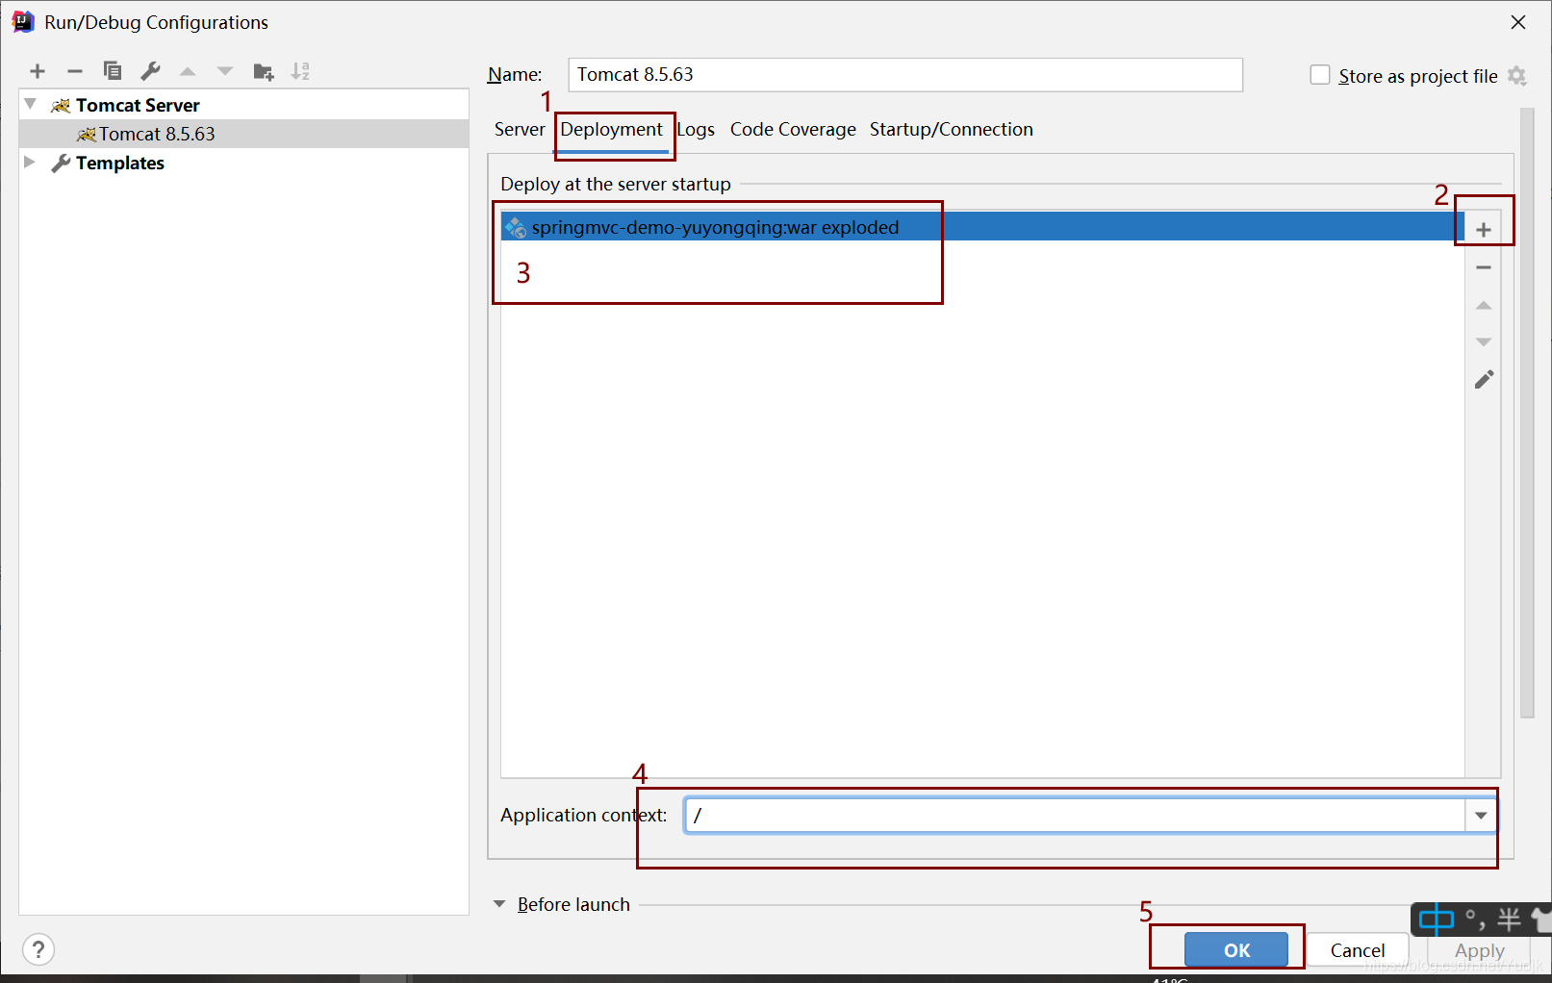
Task: Collapse the Before launch section
Action: (499, 904)
